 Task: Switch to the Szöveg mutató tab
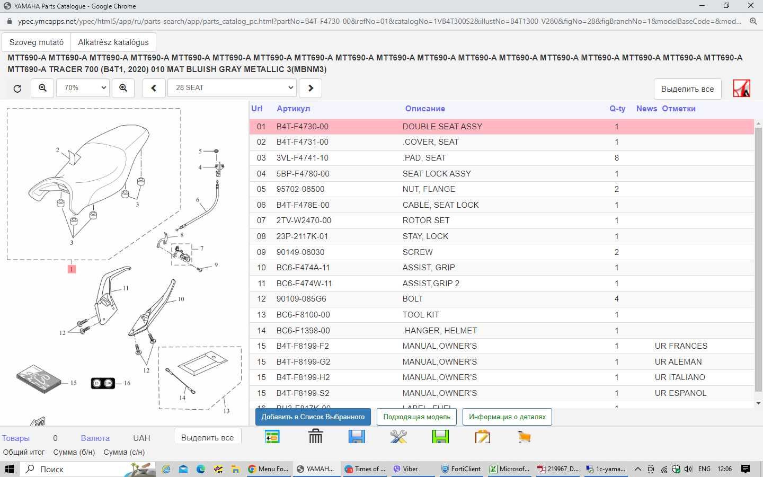point(37,42)
